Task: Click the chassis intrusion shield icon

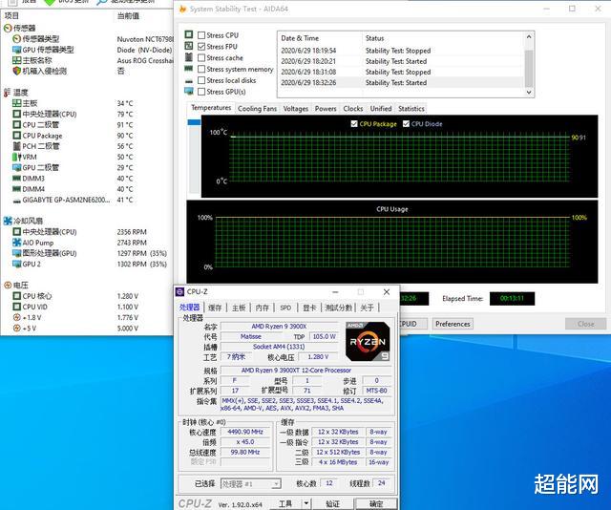Action: 17,71
